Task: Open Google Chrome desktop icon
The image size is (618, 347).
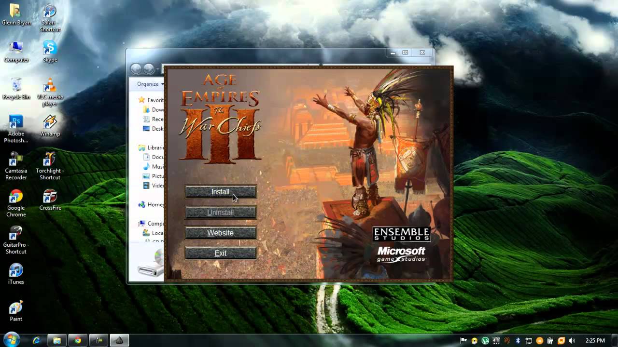Action: [16, 203]
